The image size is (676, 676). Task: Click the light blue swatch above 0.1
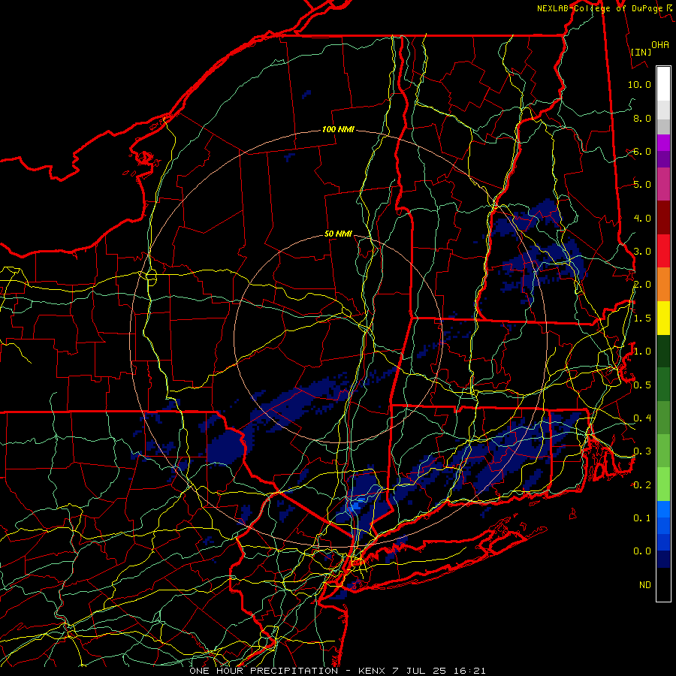pos(663,509)
